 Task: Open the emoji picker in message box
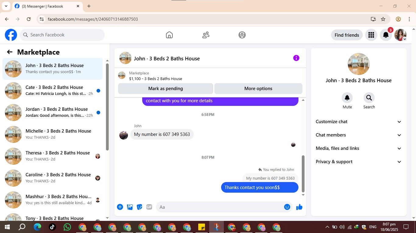pos(287,207)
